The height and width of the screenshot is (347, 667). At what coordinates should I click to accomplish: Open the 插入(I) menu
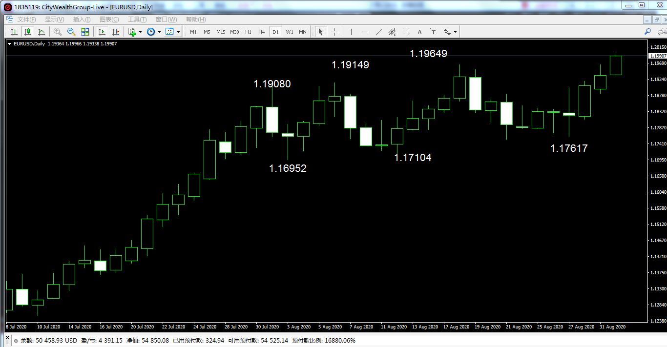tap(82, 20)
